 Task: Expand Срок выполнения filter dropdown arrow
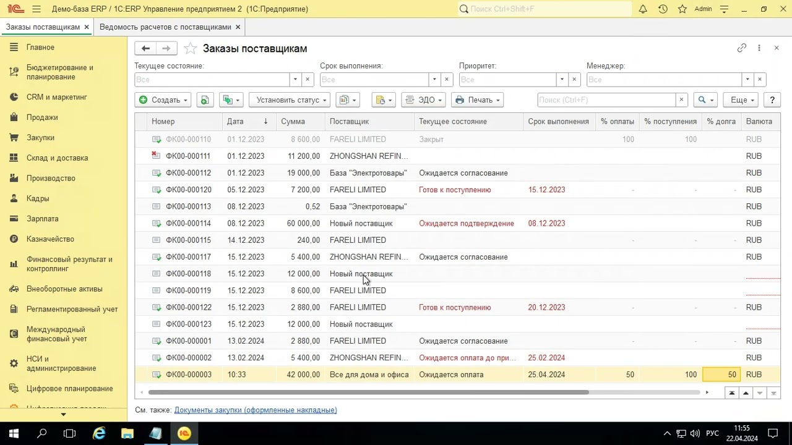[434, 80]
